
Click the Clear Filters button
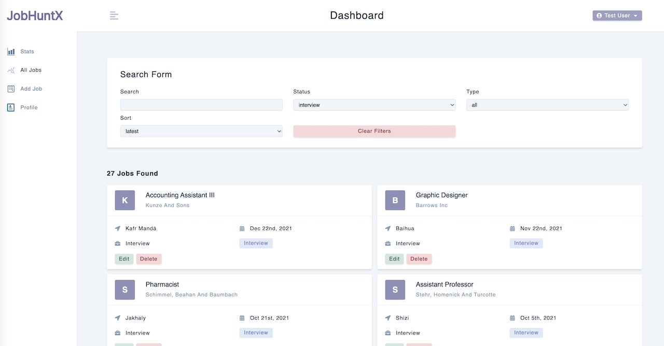[374, 131]
